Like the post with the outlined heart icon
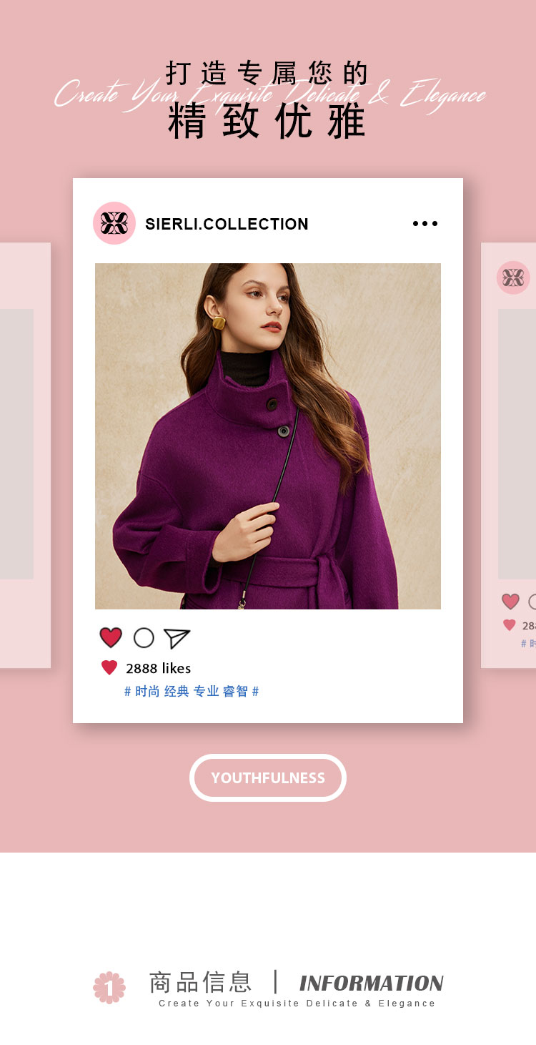536x1045 pixels. (111, 637)
